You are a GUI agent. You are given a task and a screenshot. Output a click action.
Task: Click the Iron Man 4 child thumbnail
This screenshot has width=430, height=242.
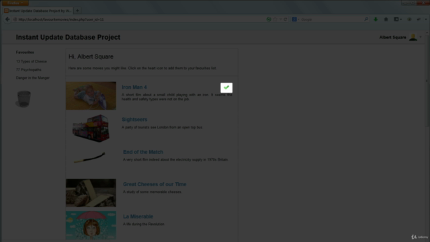91,95
